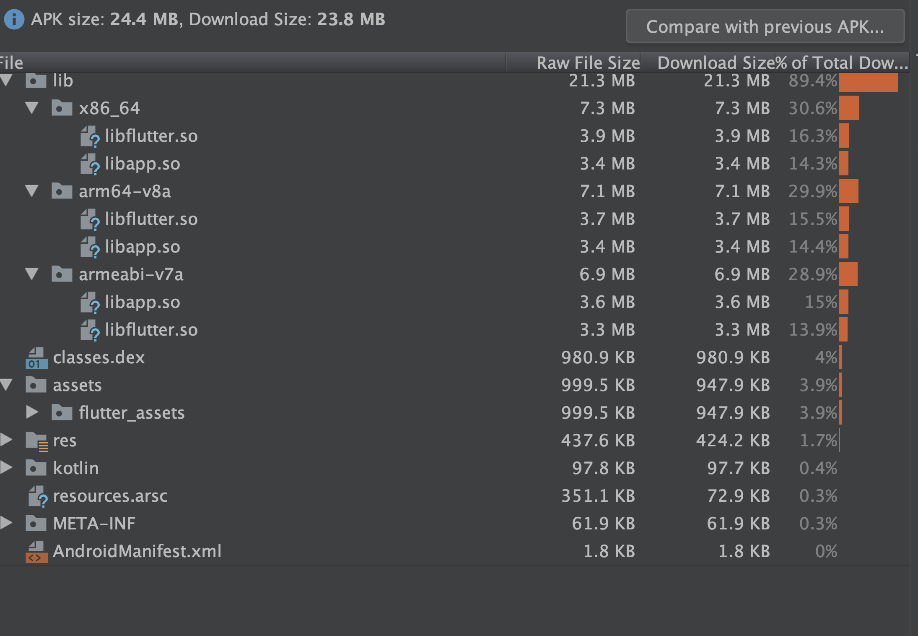Click the lib folder icon

pos(36,81)
